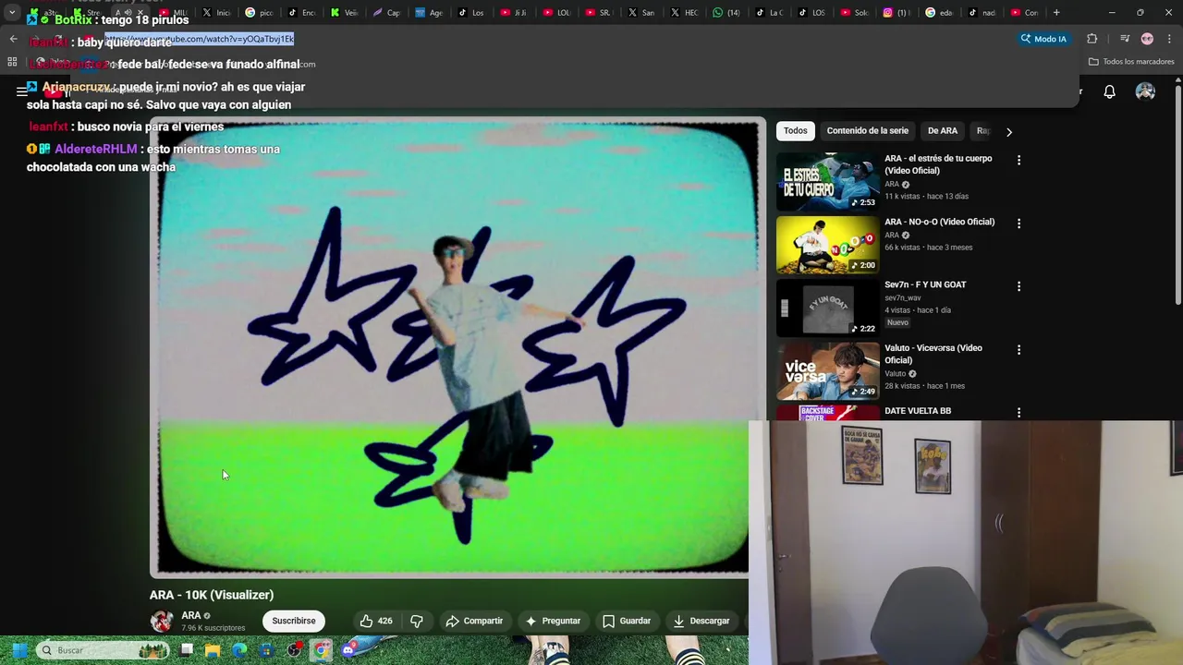
Task: Open the browser extensions puzzle icon
Action: 1092,39
